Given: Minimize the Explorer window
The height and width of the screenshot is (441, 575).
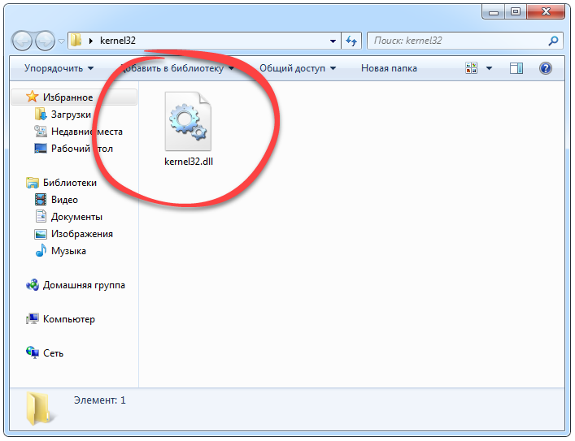Looking at the screenshot, I should pos(494,12).
